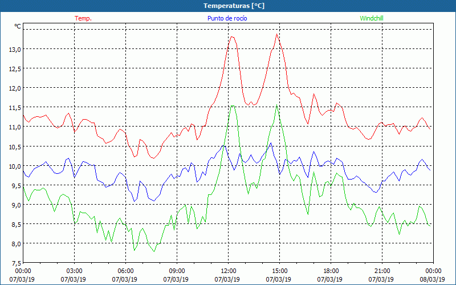Click the 12,0 y-axis value
The height and width of the screenshot is (285, 456).
(x=15, y=88)
